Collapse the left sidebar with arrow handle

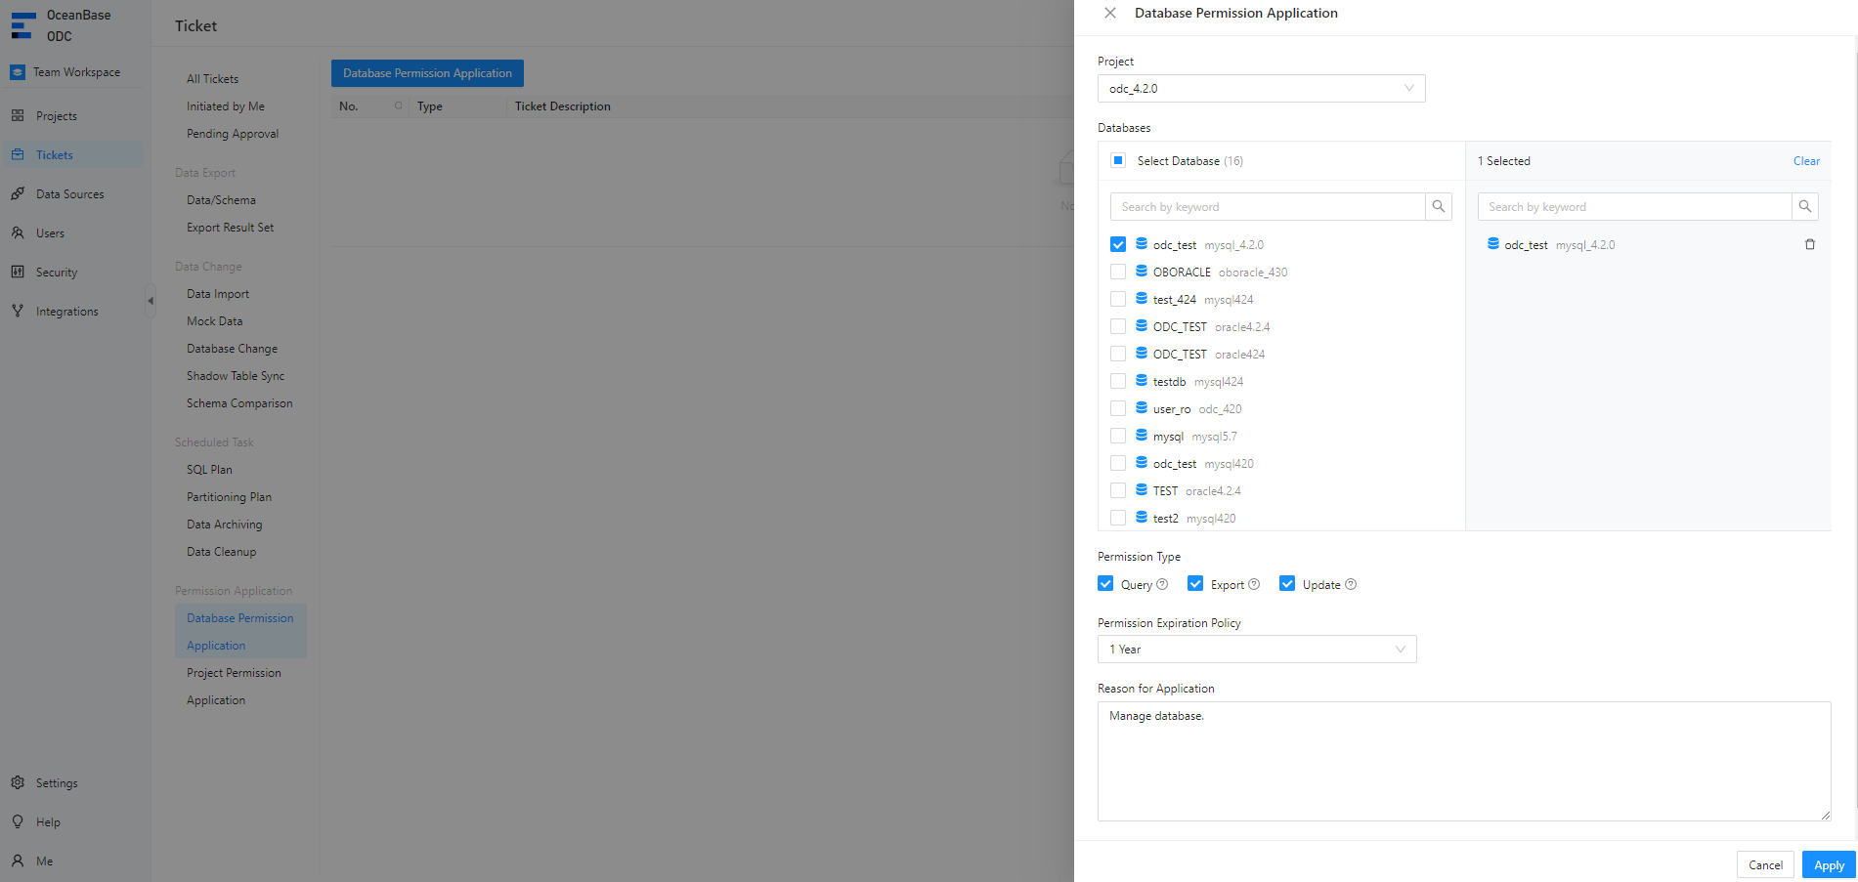151,301
